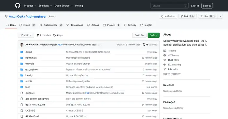Viewport: 228px width, 119px height.
Task: Click the Notifications bell button
Action: coord(168,16)
